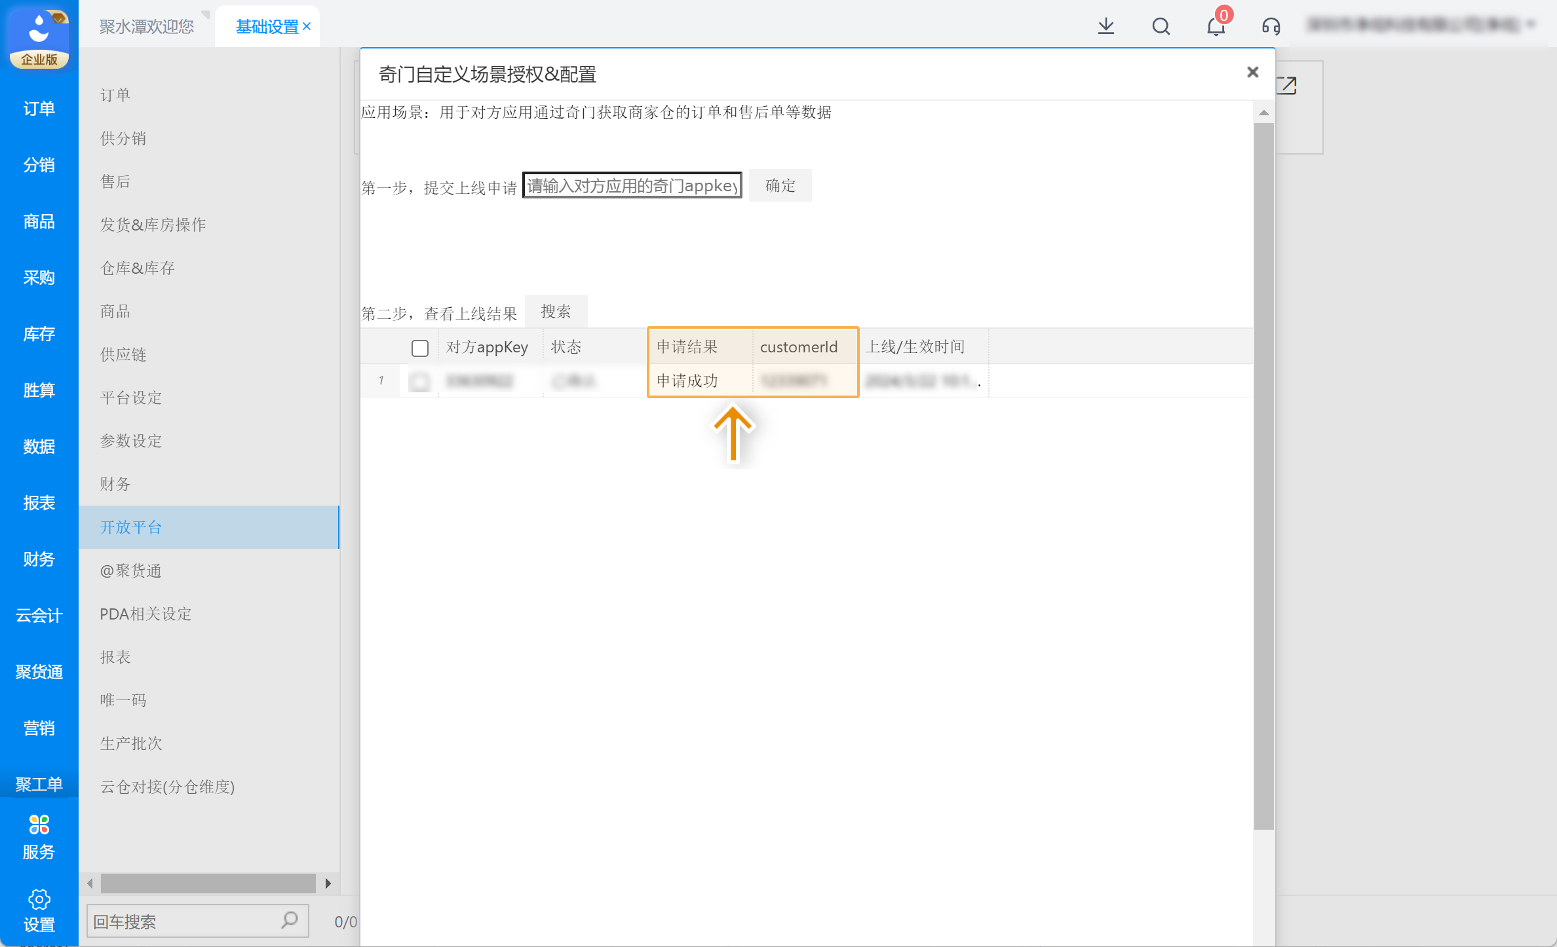
Task: Toggle the select-all checkbox in table header
Action: click(420, 348)
